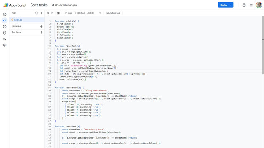The height and width of the screenshot is (148, 264).
Task: Click line number 19 in gutter
Action: (49, 71)
